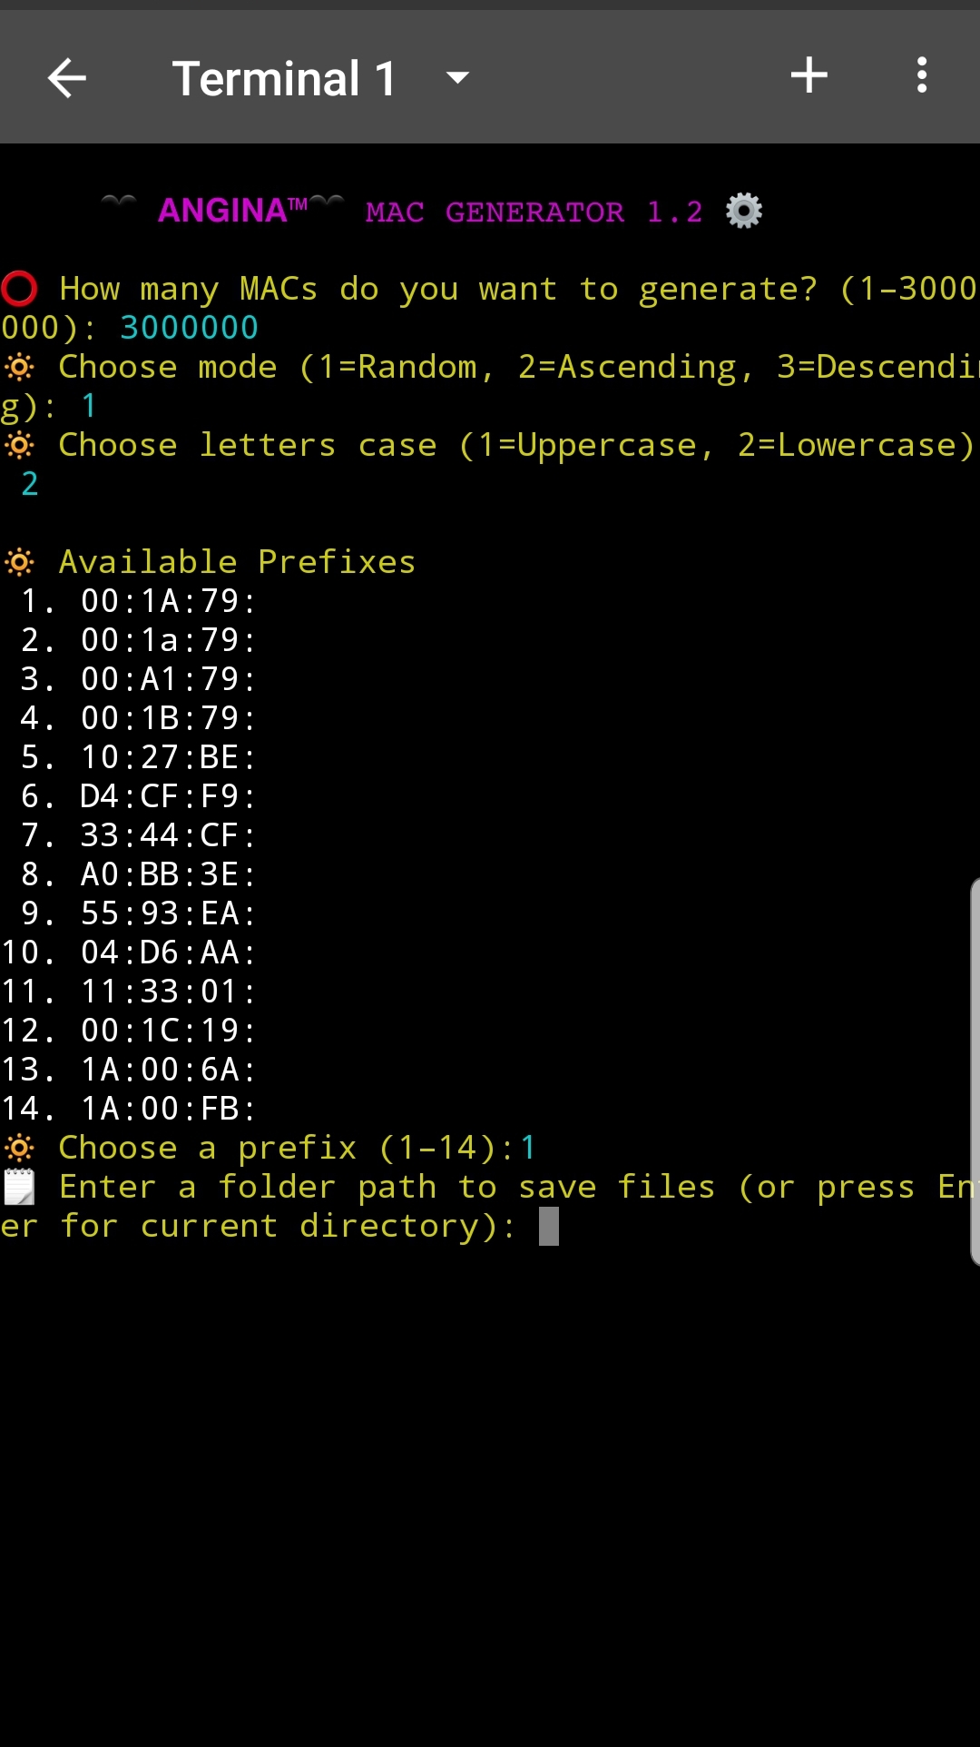Click prefix entry 10. 04:D6:AA:

(x=129, y=952)
